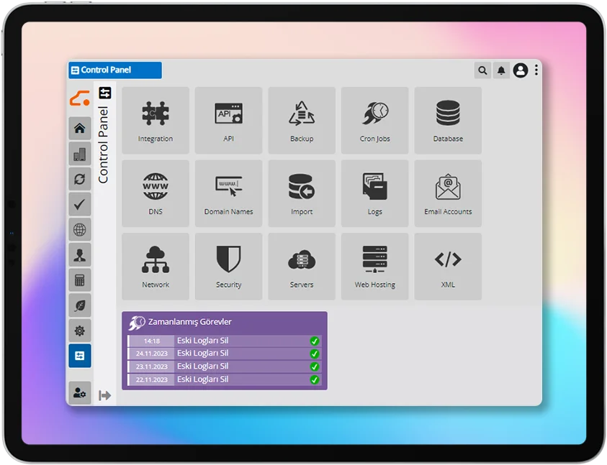Open the Security shield tile

(x=228, y=266)
